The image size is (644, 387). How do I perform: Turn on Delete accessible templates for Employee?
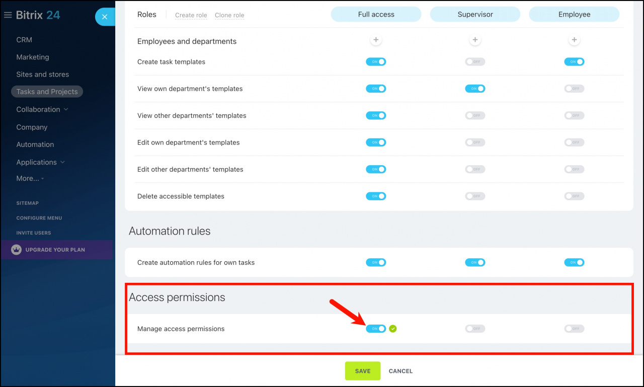click(574, 196)
